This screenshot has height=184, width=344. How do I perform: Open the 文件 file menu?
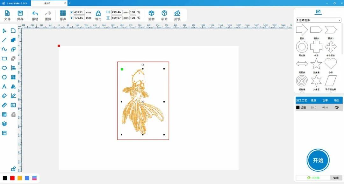7,15
